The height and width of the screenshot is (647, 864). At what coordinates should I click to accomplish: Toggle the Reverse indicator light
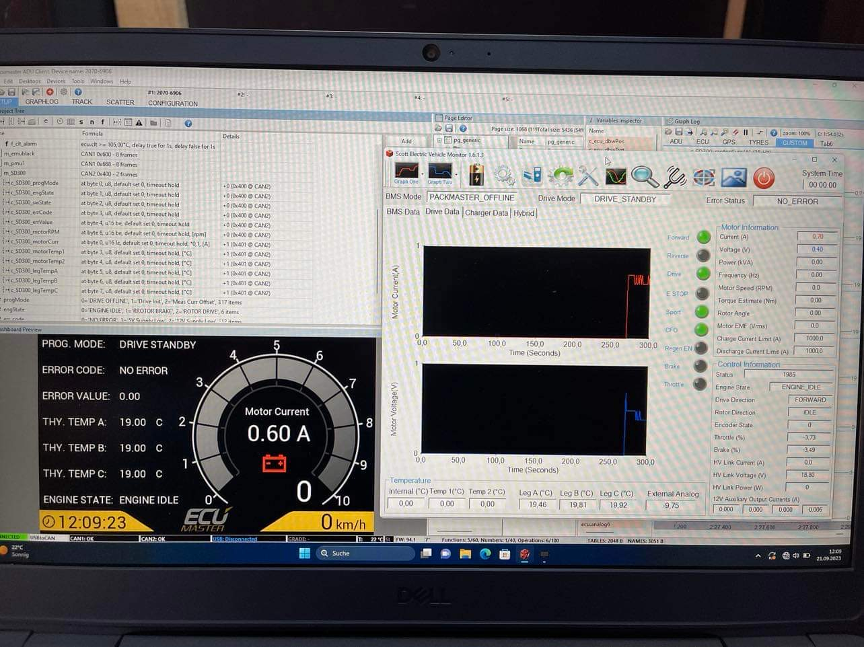click(x=703, y=256)
